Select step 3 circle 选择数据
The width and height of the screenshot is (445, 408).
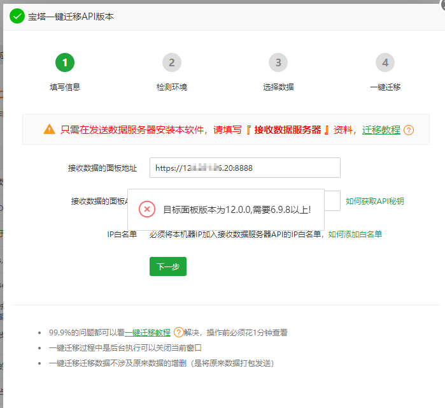(x=278, y=62)
